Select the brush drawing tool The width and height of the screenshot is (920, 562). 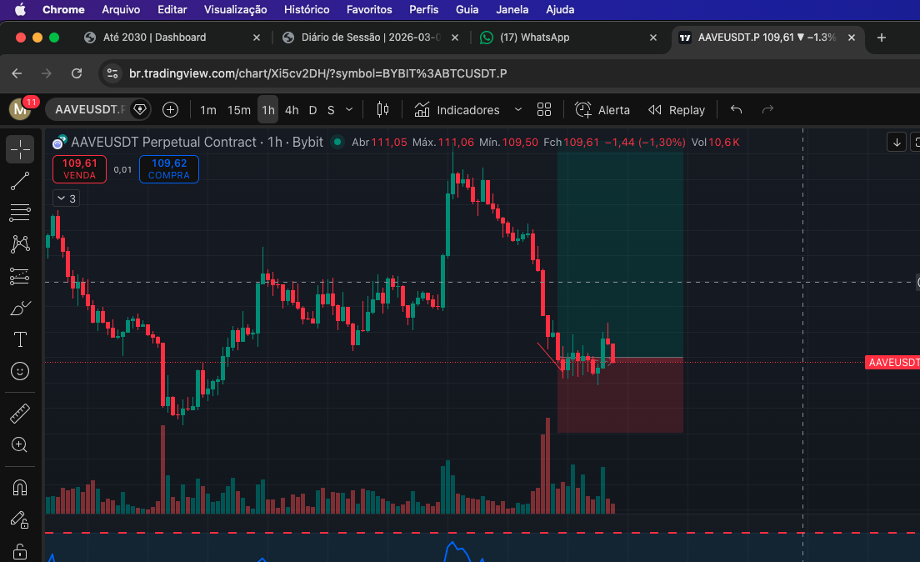pos(20,309)
